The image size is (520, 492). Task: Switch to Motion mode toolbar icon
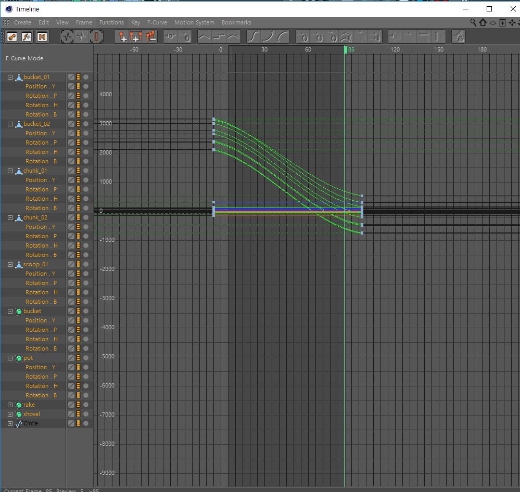click(42, 37)
